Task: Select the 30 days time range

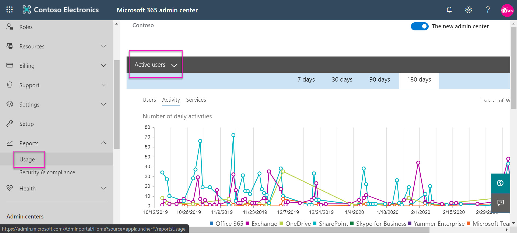Action: [342, 80]
